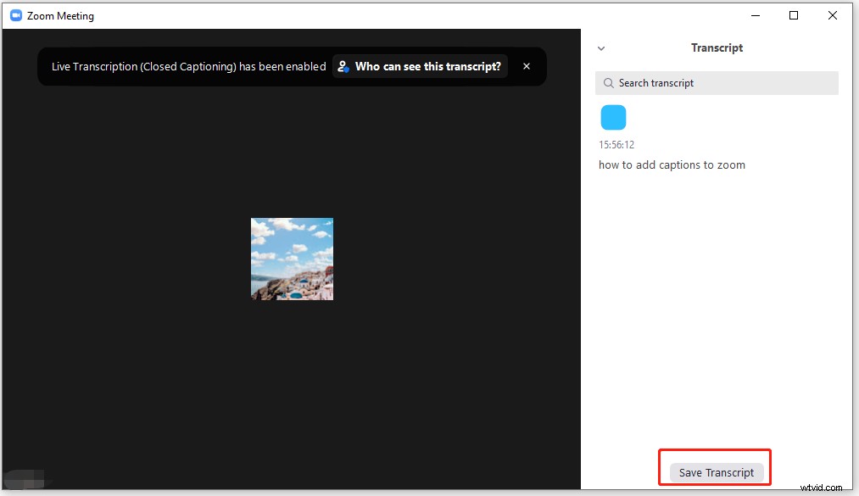Click the participant icon on the transcript banner

[x=343, y=66]
